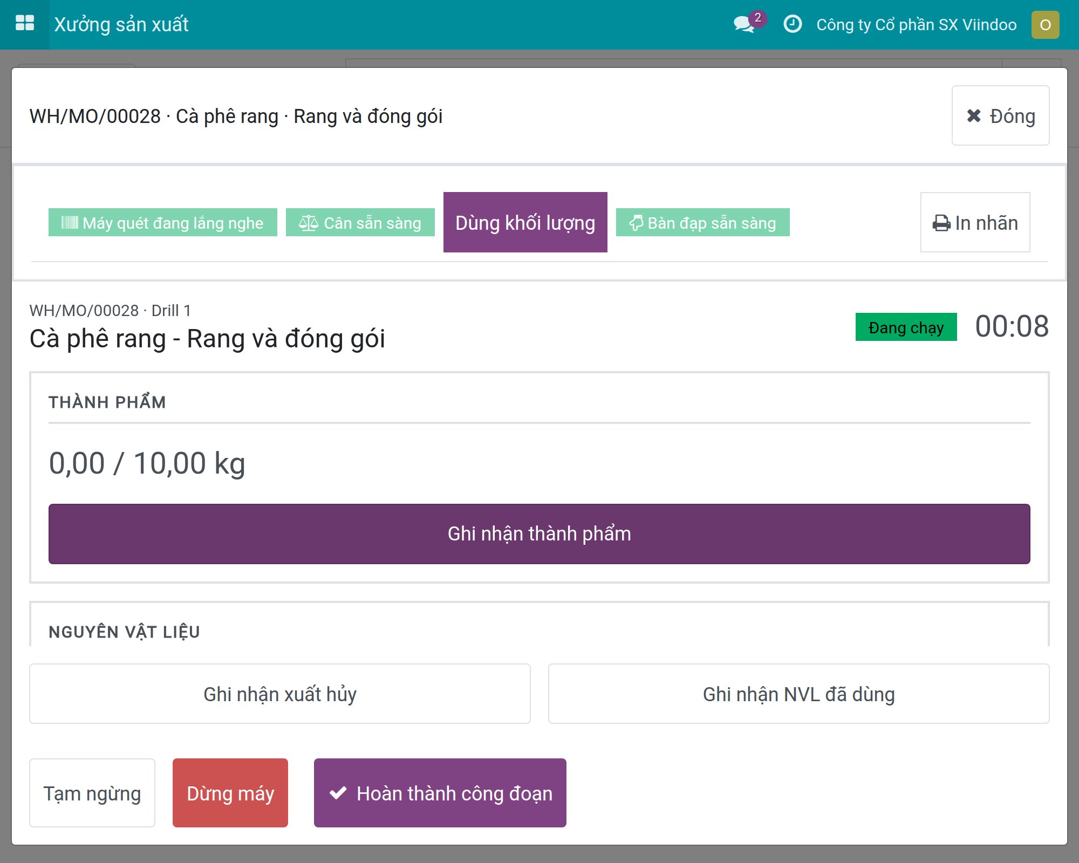Record scrap with 'Ghi nhận xuất hủy'
The width and height of the screenshot is (1079, 863).
pyautogui.click(x=280, y=694)
